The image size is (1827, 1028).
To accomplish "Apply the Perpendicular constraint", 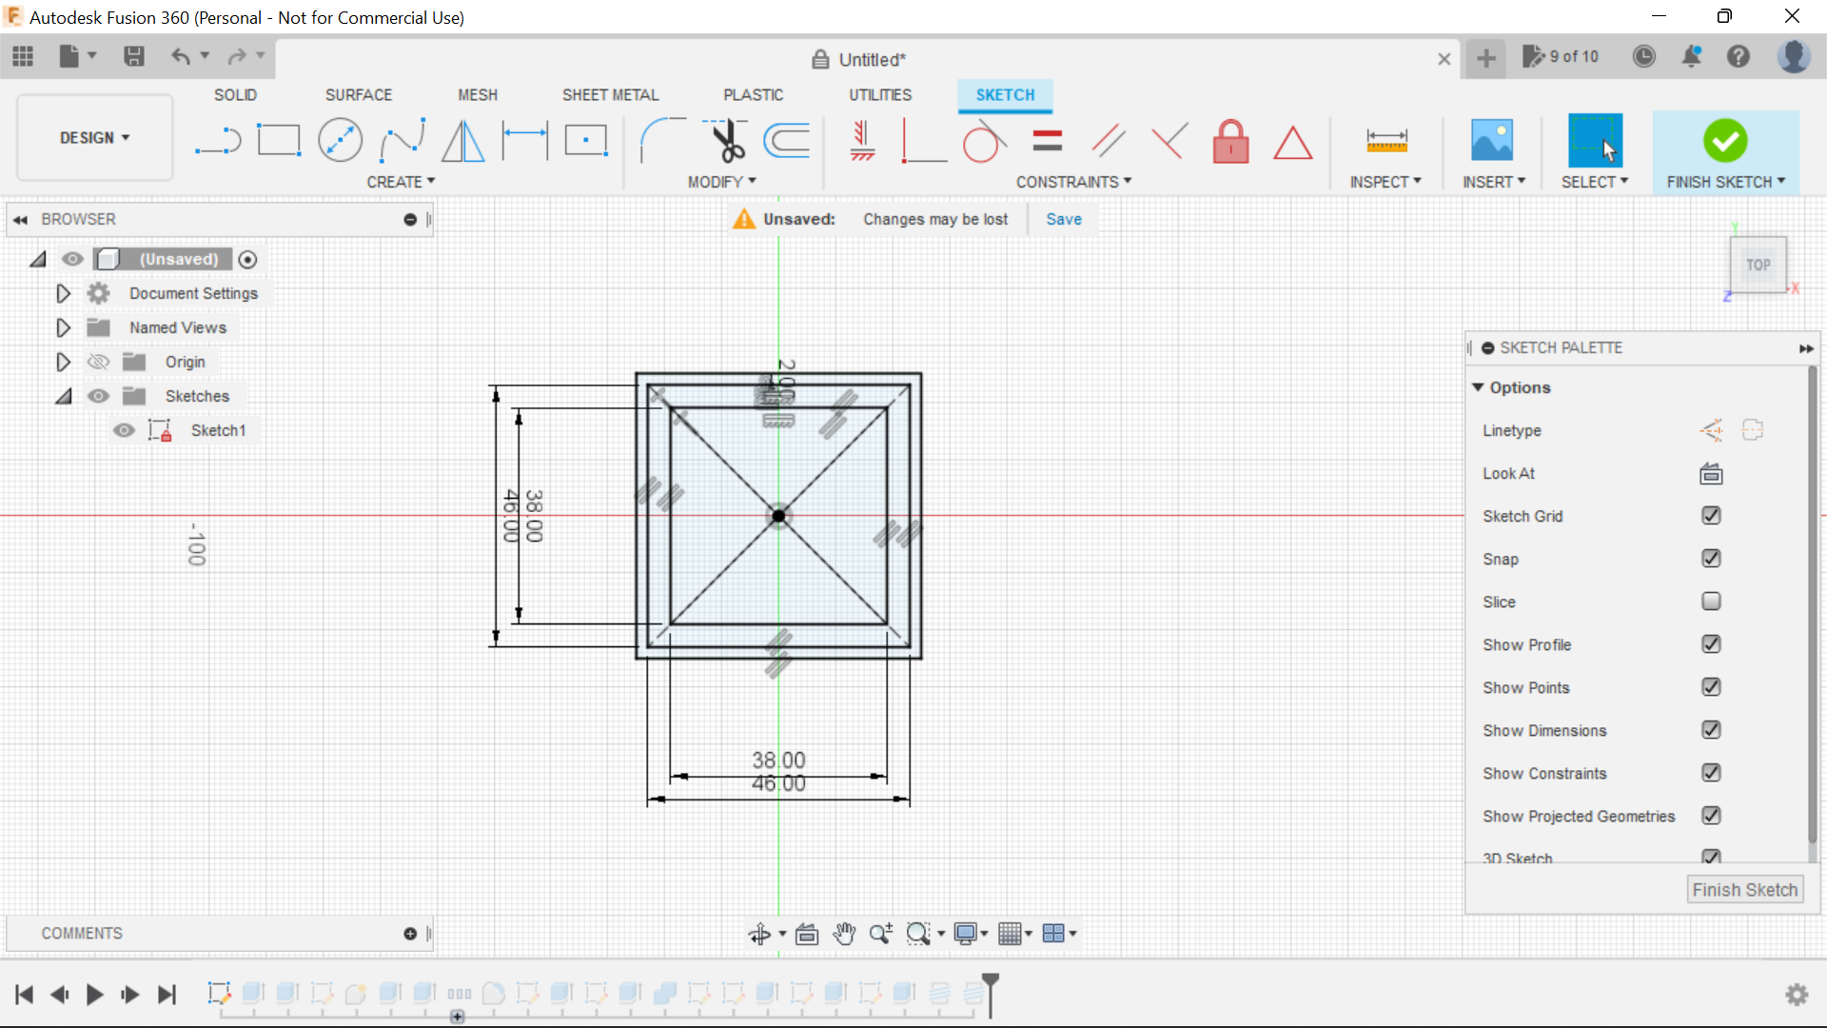I will [1169, 141].
